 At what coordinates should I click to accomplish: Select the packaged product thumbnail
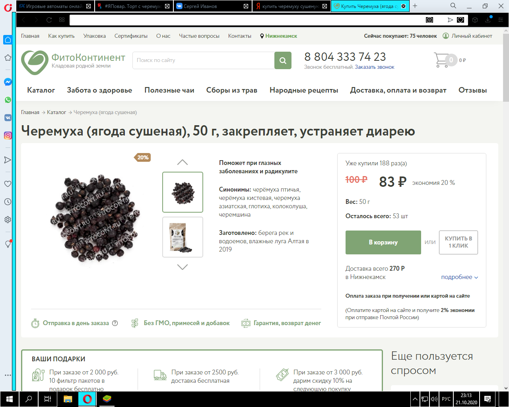(183, 237)
